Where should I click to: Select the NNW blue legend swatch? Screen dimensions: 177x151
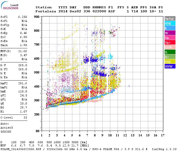tap(170, 66)
